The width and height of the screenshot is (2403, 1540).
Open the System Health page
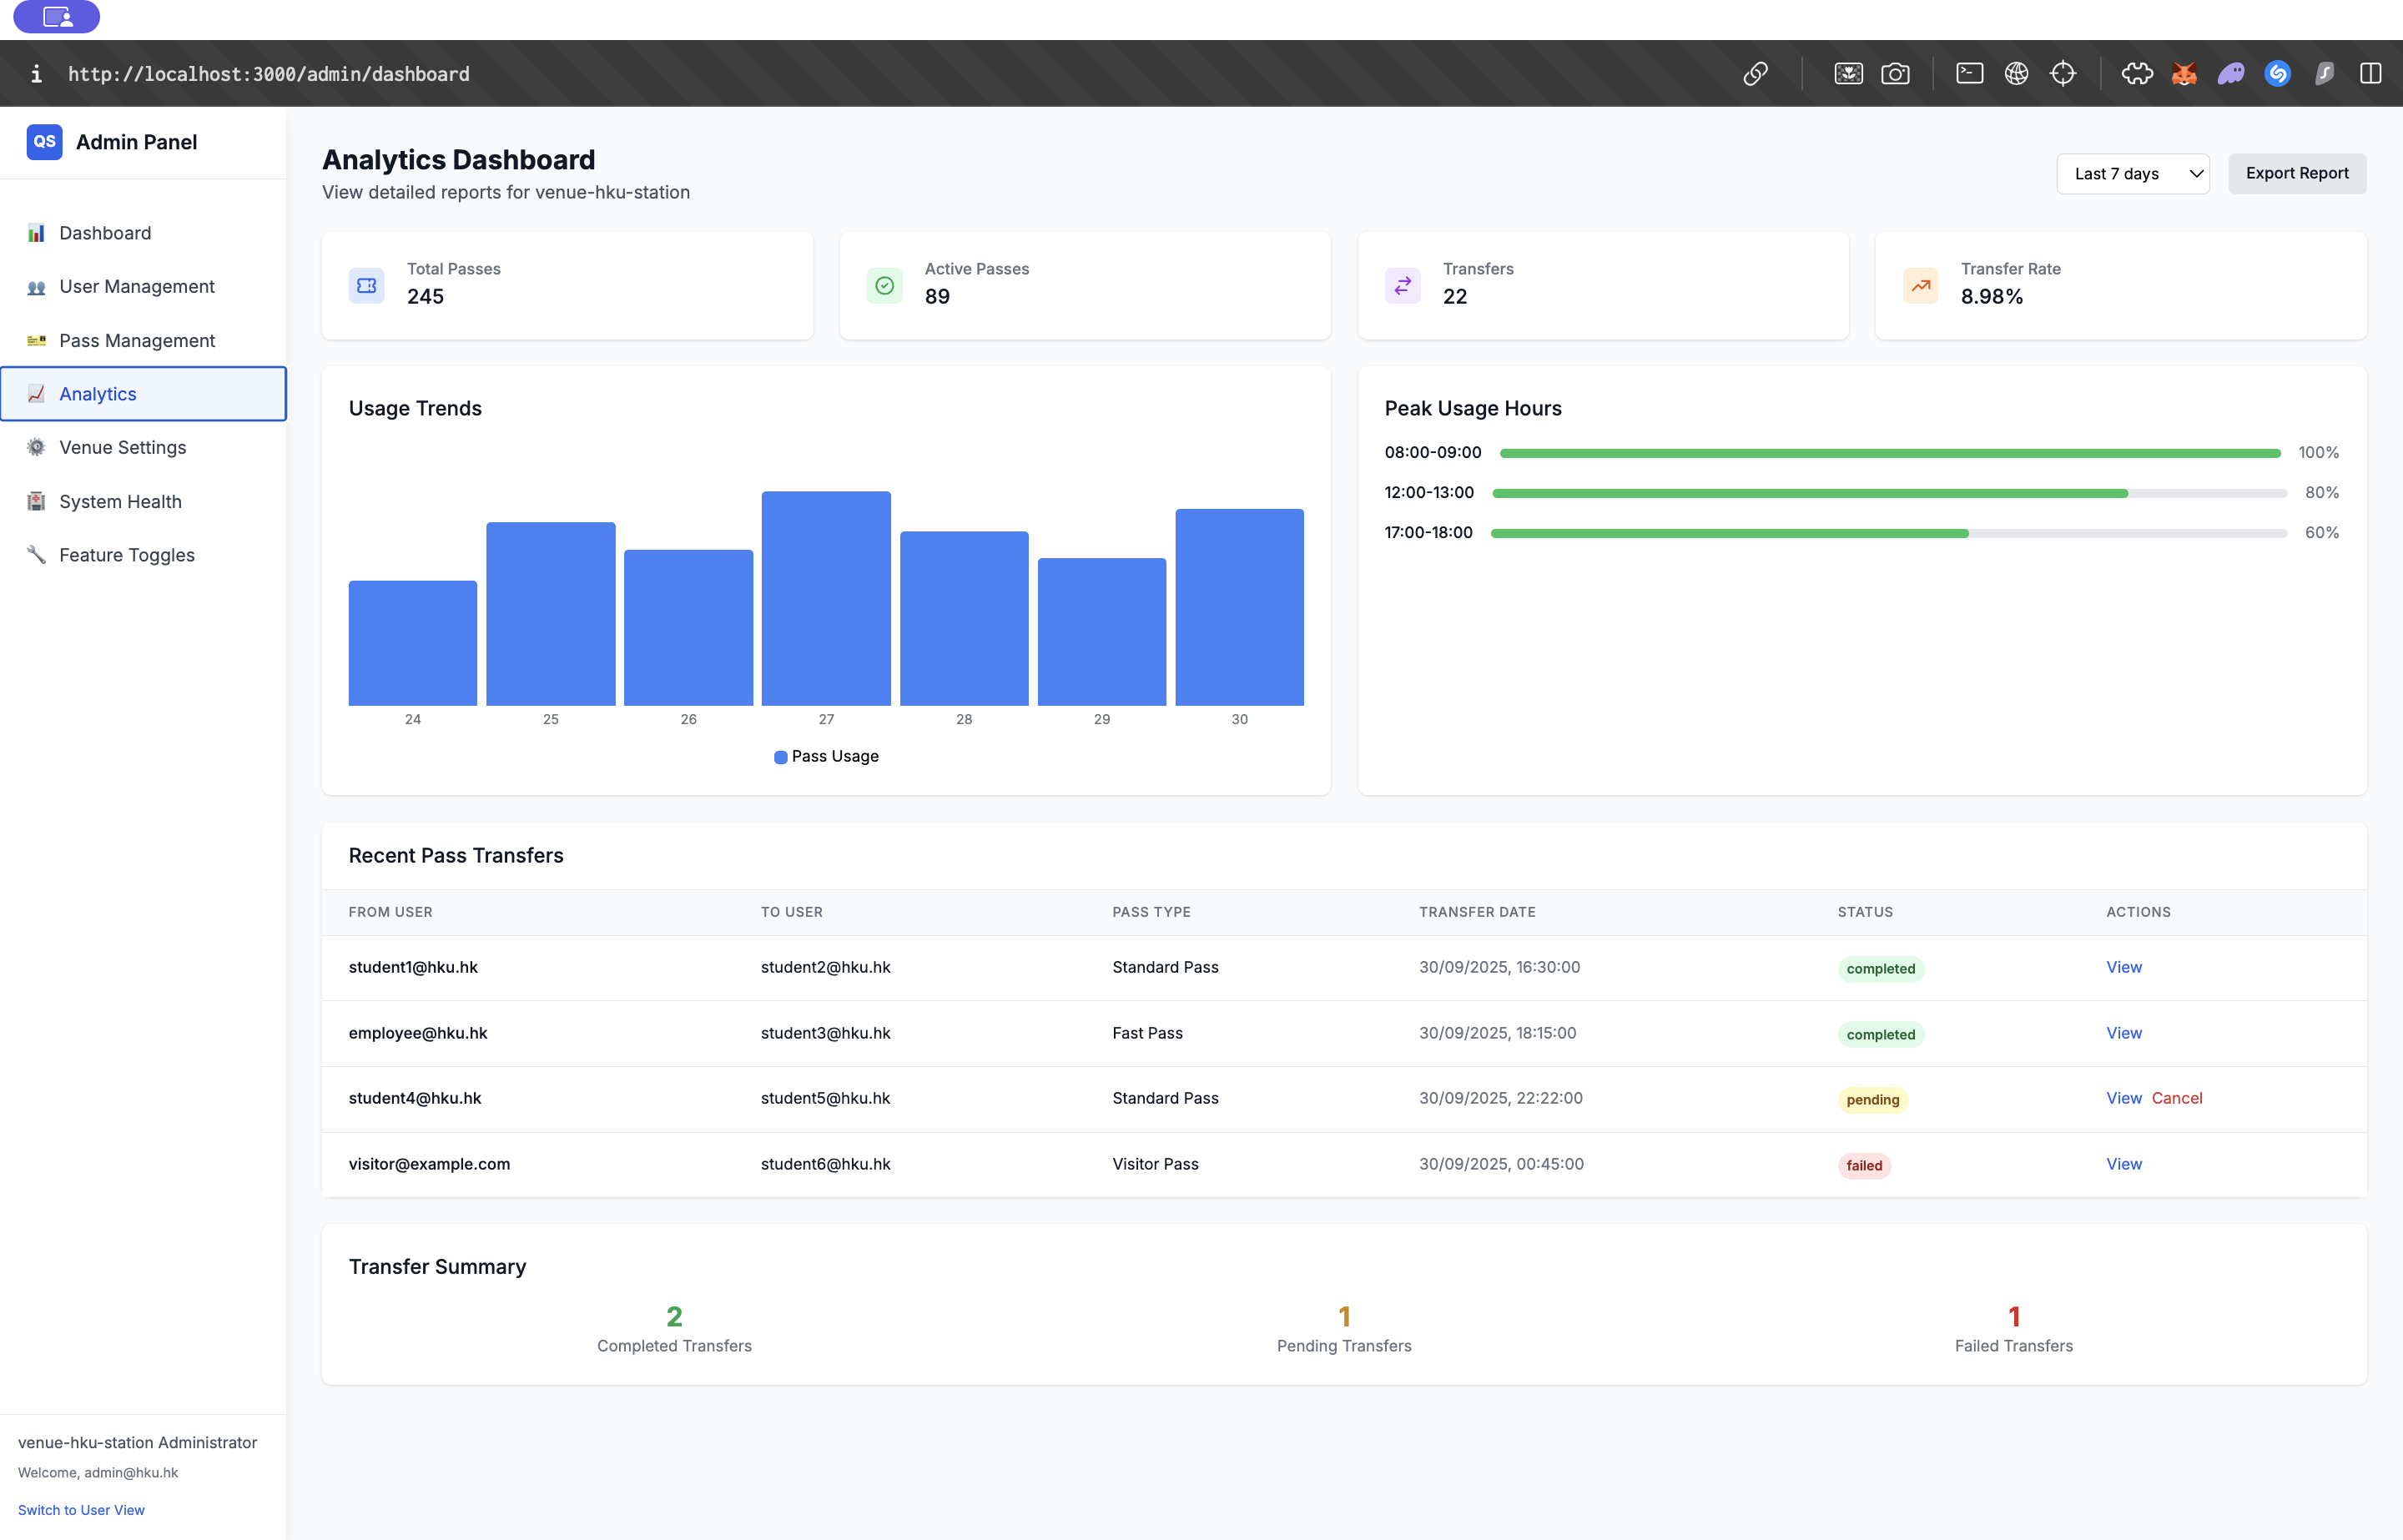[x=120, y=502]
